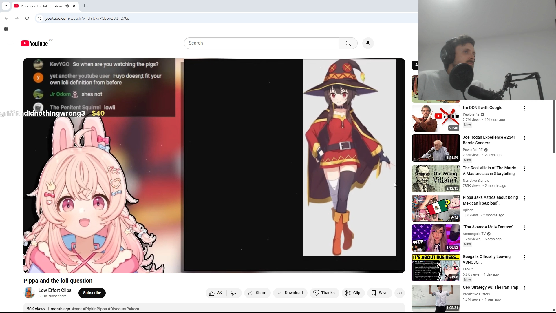Image resolution: width=556 pixels, height=313 pixels.
Task: Open a new browser tab
Action: pyautogui.click(x=85, y=6)
